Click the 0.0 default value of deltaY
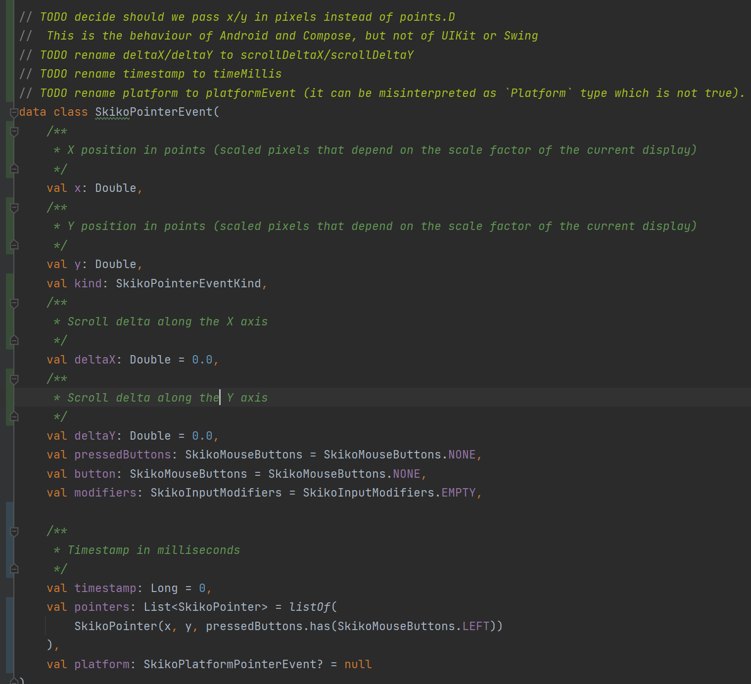751x684 pixels. (203, 435)
